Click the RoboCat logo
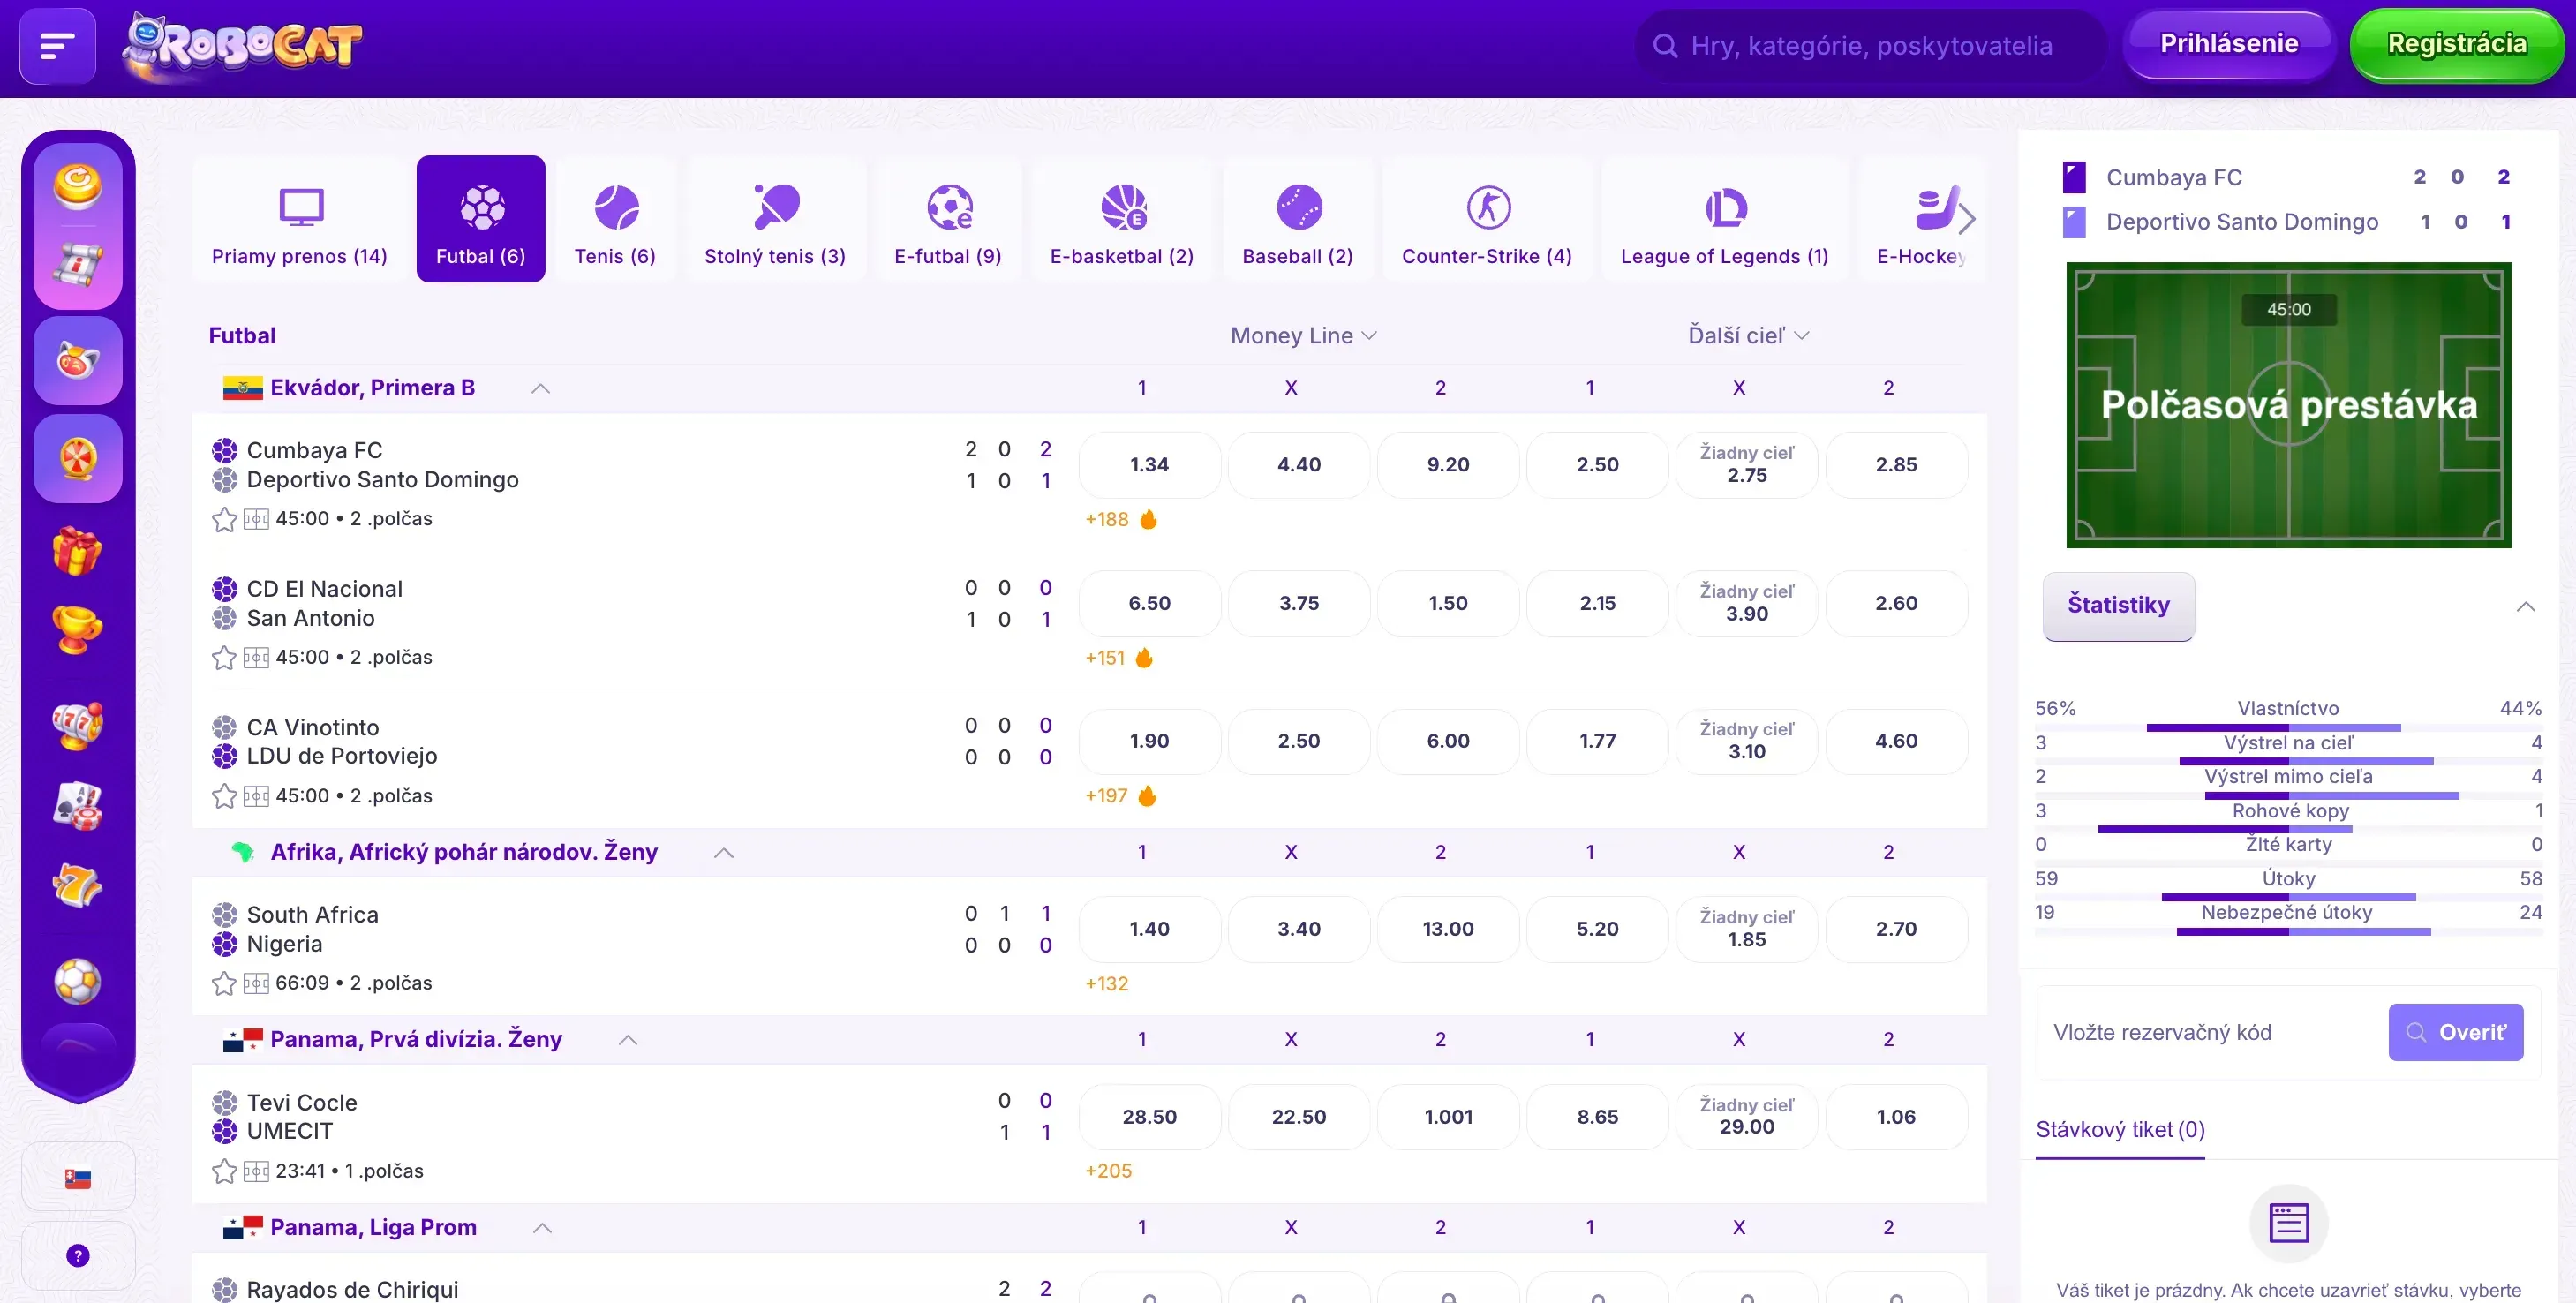Screen dimensions: 2576x1303 point(242,46)
